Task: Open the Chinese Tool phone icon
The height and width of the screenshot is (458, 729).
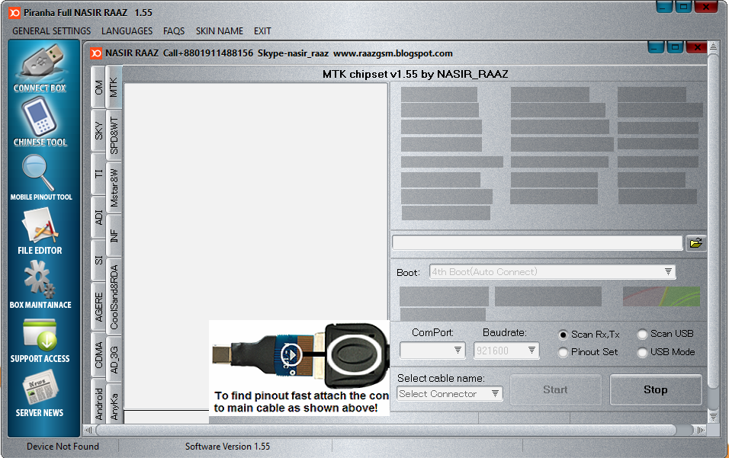Action: [40, 118]
